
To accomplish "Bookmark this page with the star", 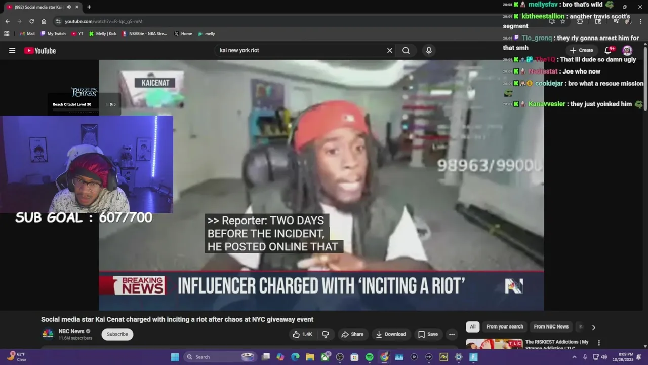I will tap(562, 21).
